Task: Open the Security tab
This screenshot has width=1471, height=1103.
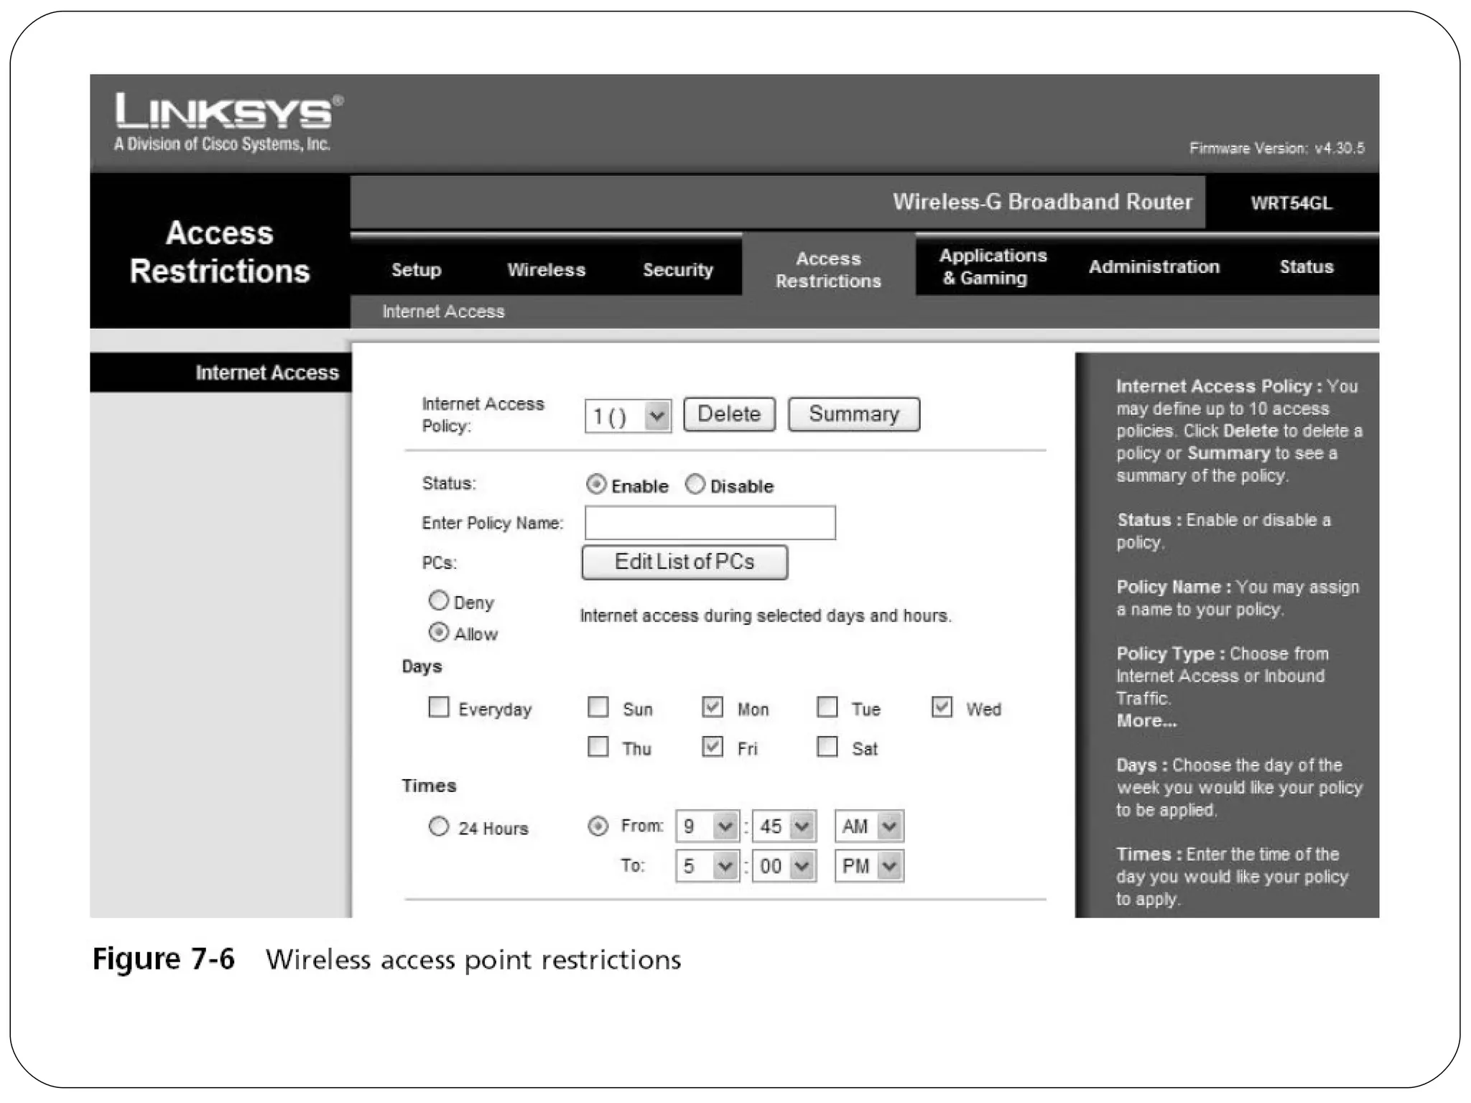Action: coord(677,270)
